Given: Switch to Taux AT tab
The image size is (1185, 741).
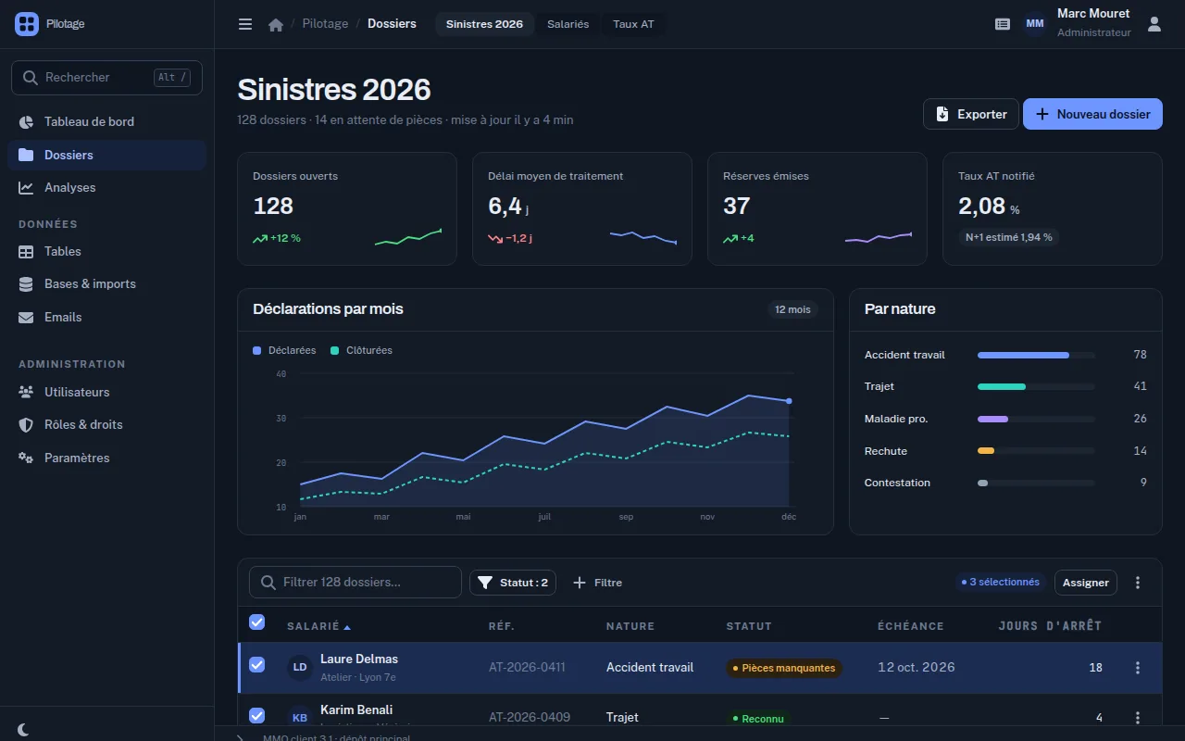Looking at the screenshot, I should pos(633,24).
